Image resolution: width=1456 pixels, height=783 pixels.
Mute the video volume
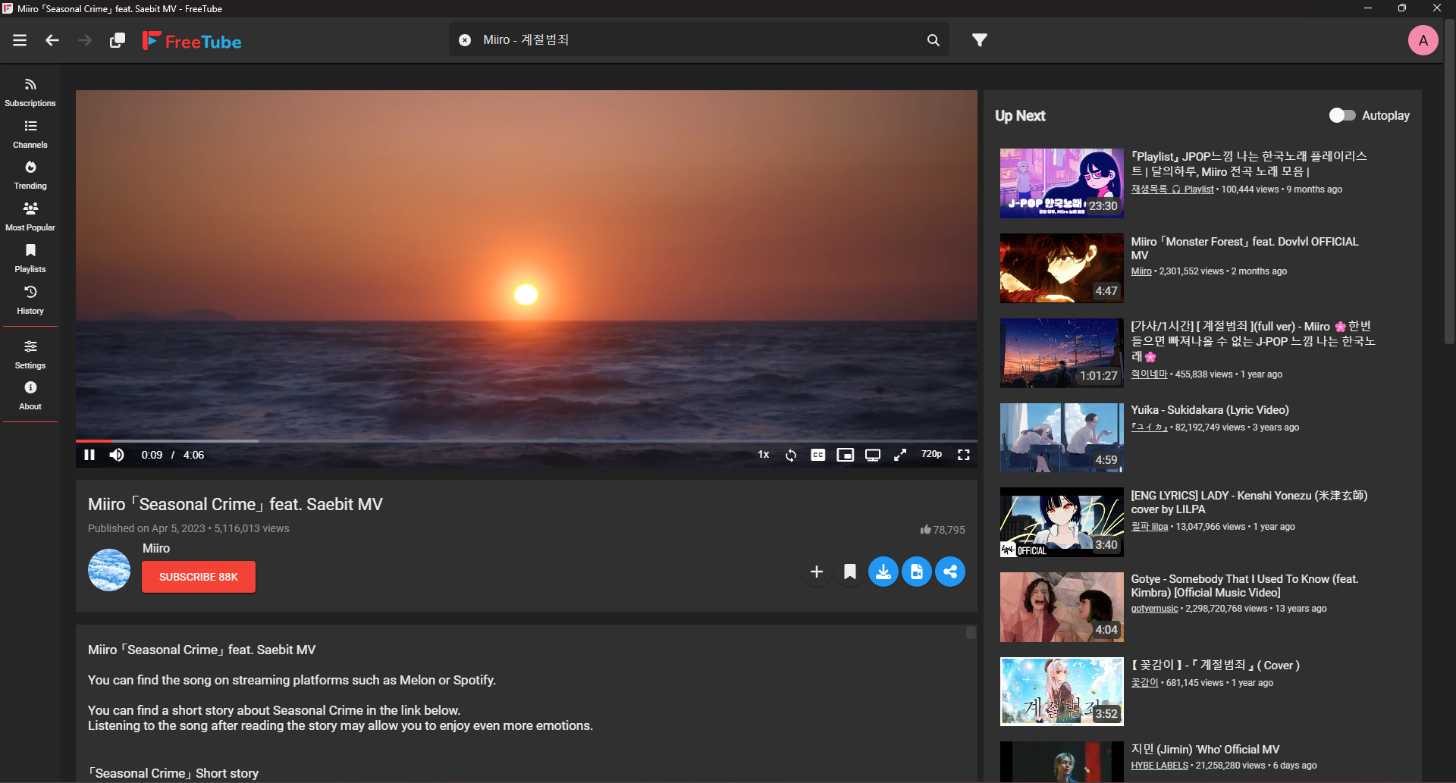pyautogui.click(x=117, y=455)
